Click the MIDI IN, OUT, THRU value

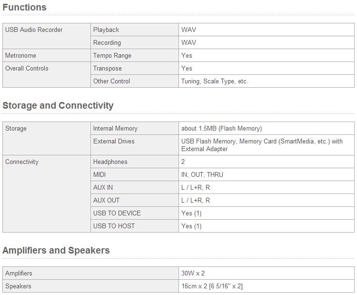pyautogui.click(x=202, y=174)
